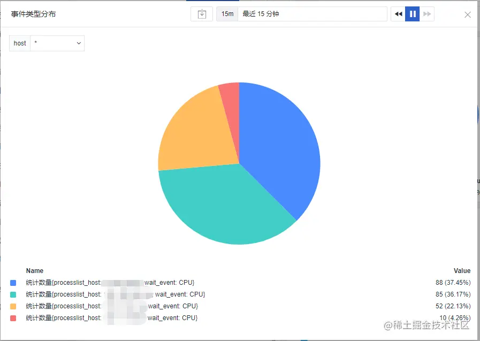Step time range forward with fast-forward icon

click(426, 14)
